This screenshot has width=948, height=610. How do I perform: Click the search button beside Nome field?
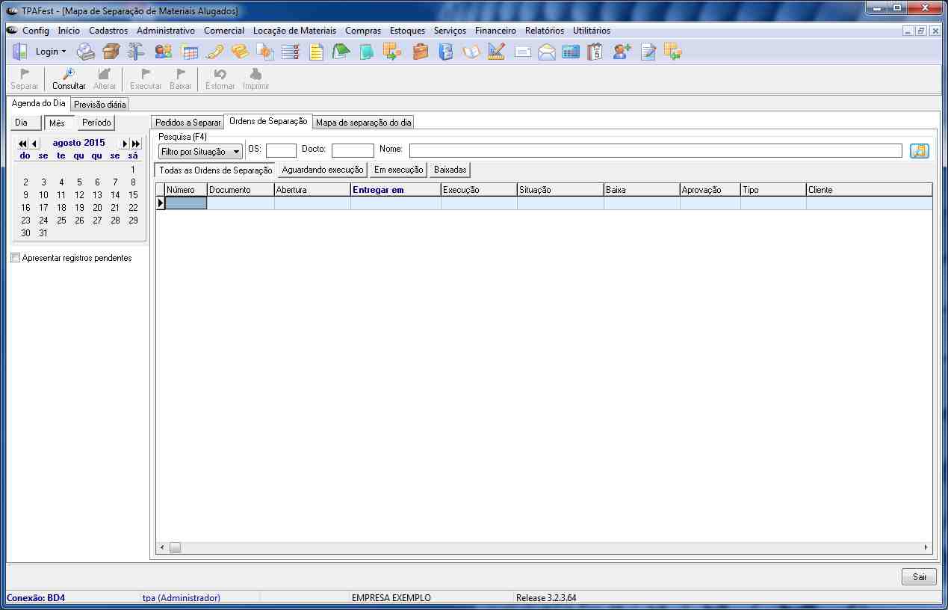pyautogui.click(x=919, y=151)
